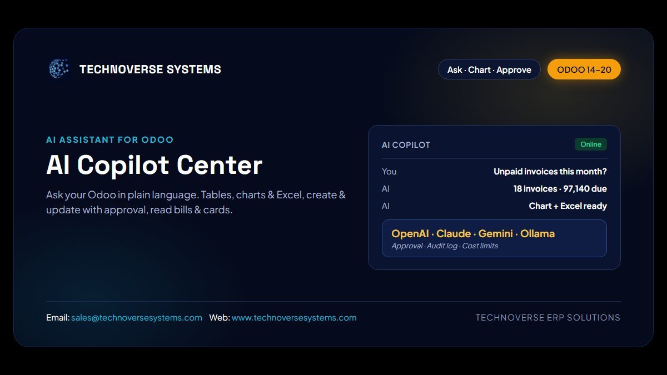The image size is (667, 375).
Task: Click 'Chart + Excel ready' reply
Action: (x=568, y=206)
